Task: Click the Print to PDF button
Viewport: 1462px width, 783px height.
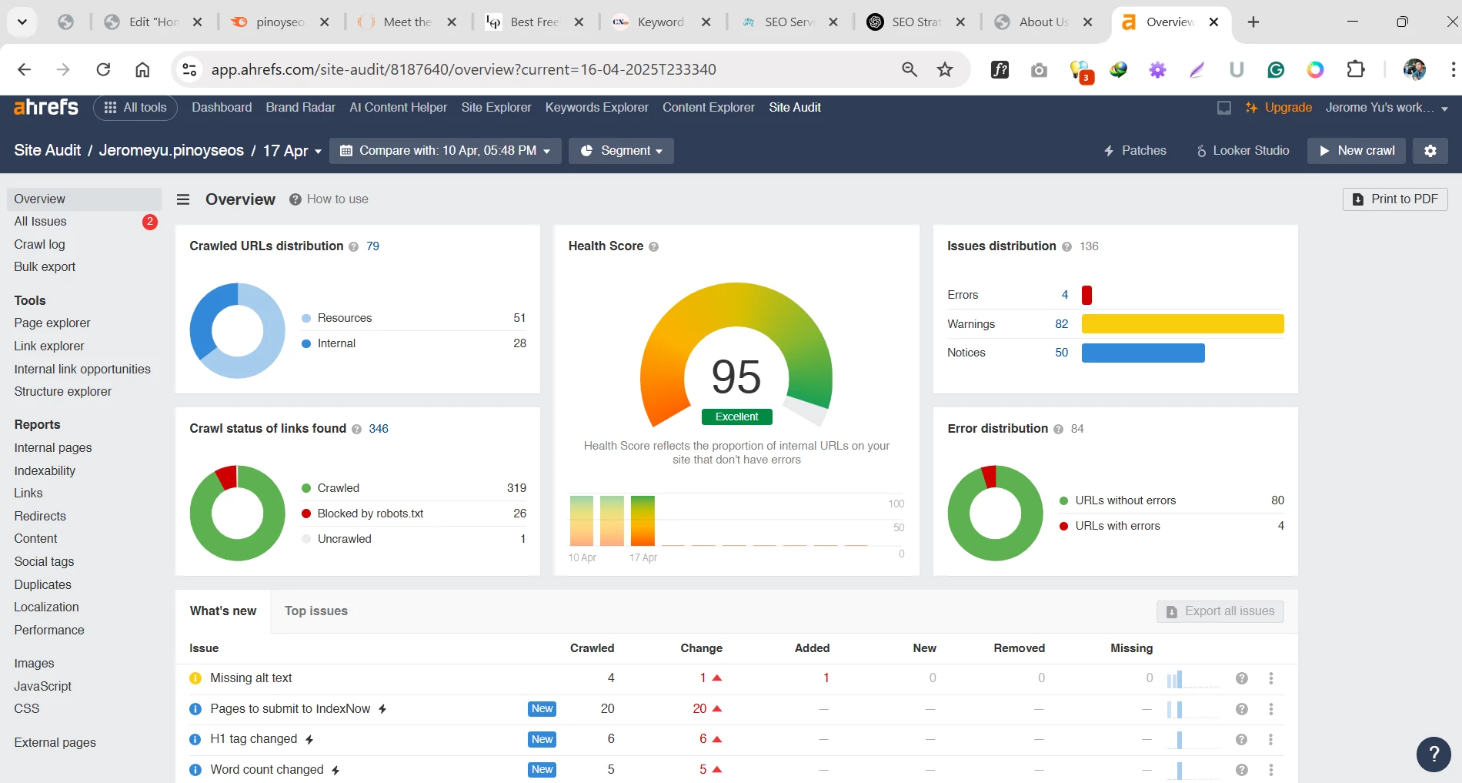Action: coord(1396,199)
